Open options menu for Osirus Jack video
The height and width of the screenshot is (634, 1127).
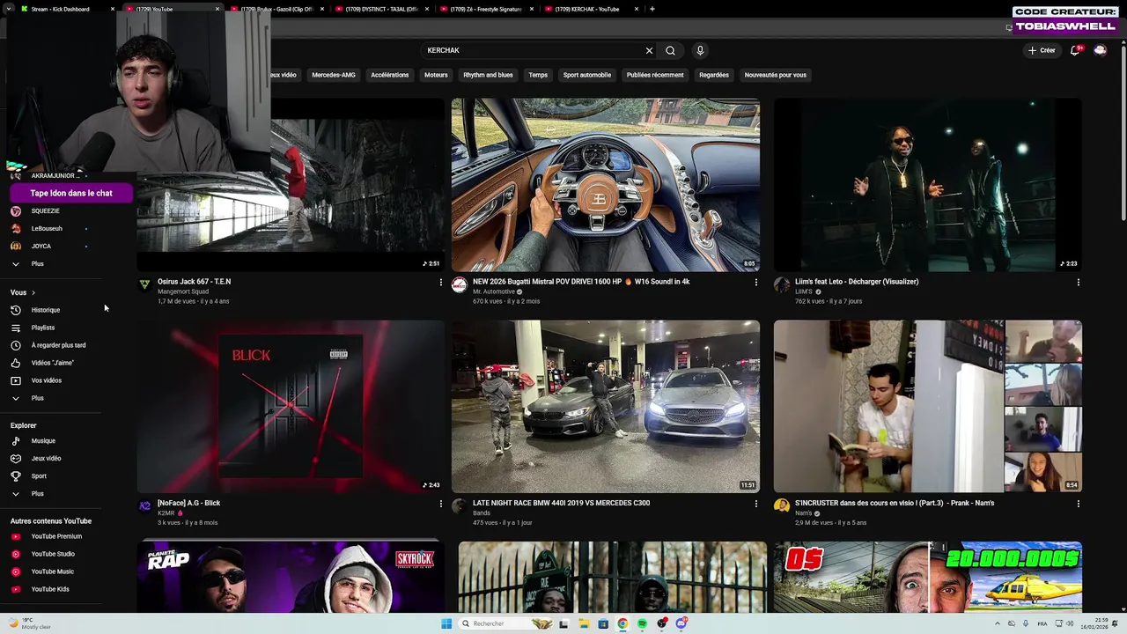(441, 283)
